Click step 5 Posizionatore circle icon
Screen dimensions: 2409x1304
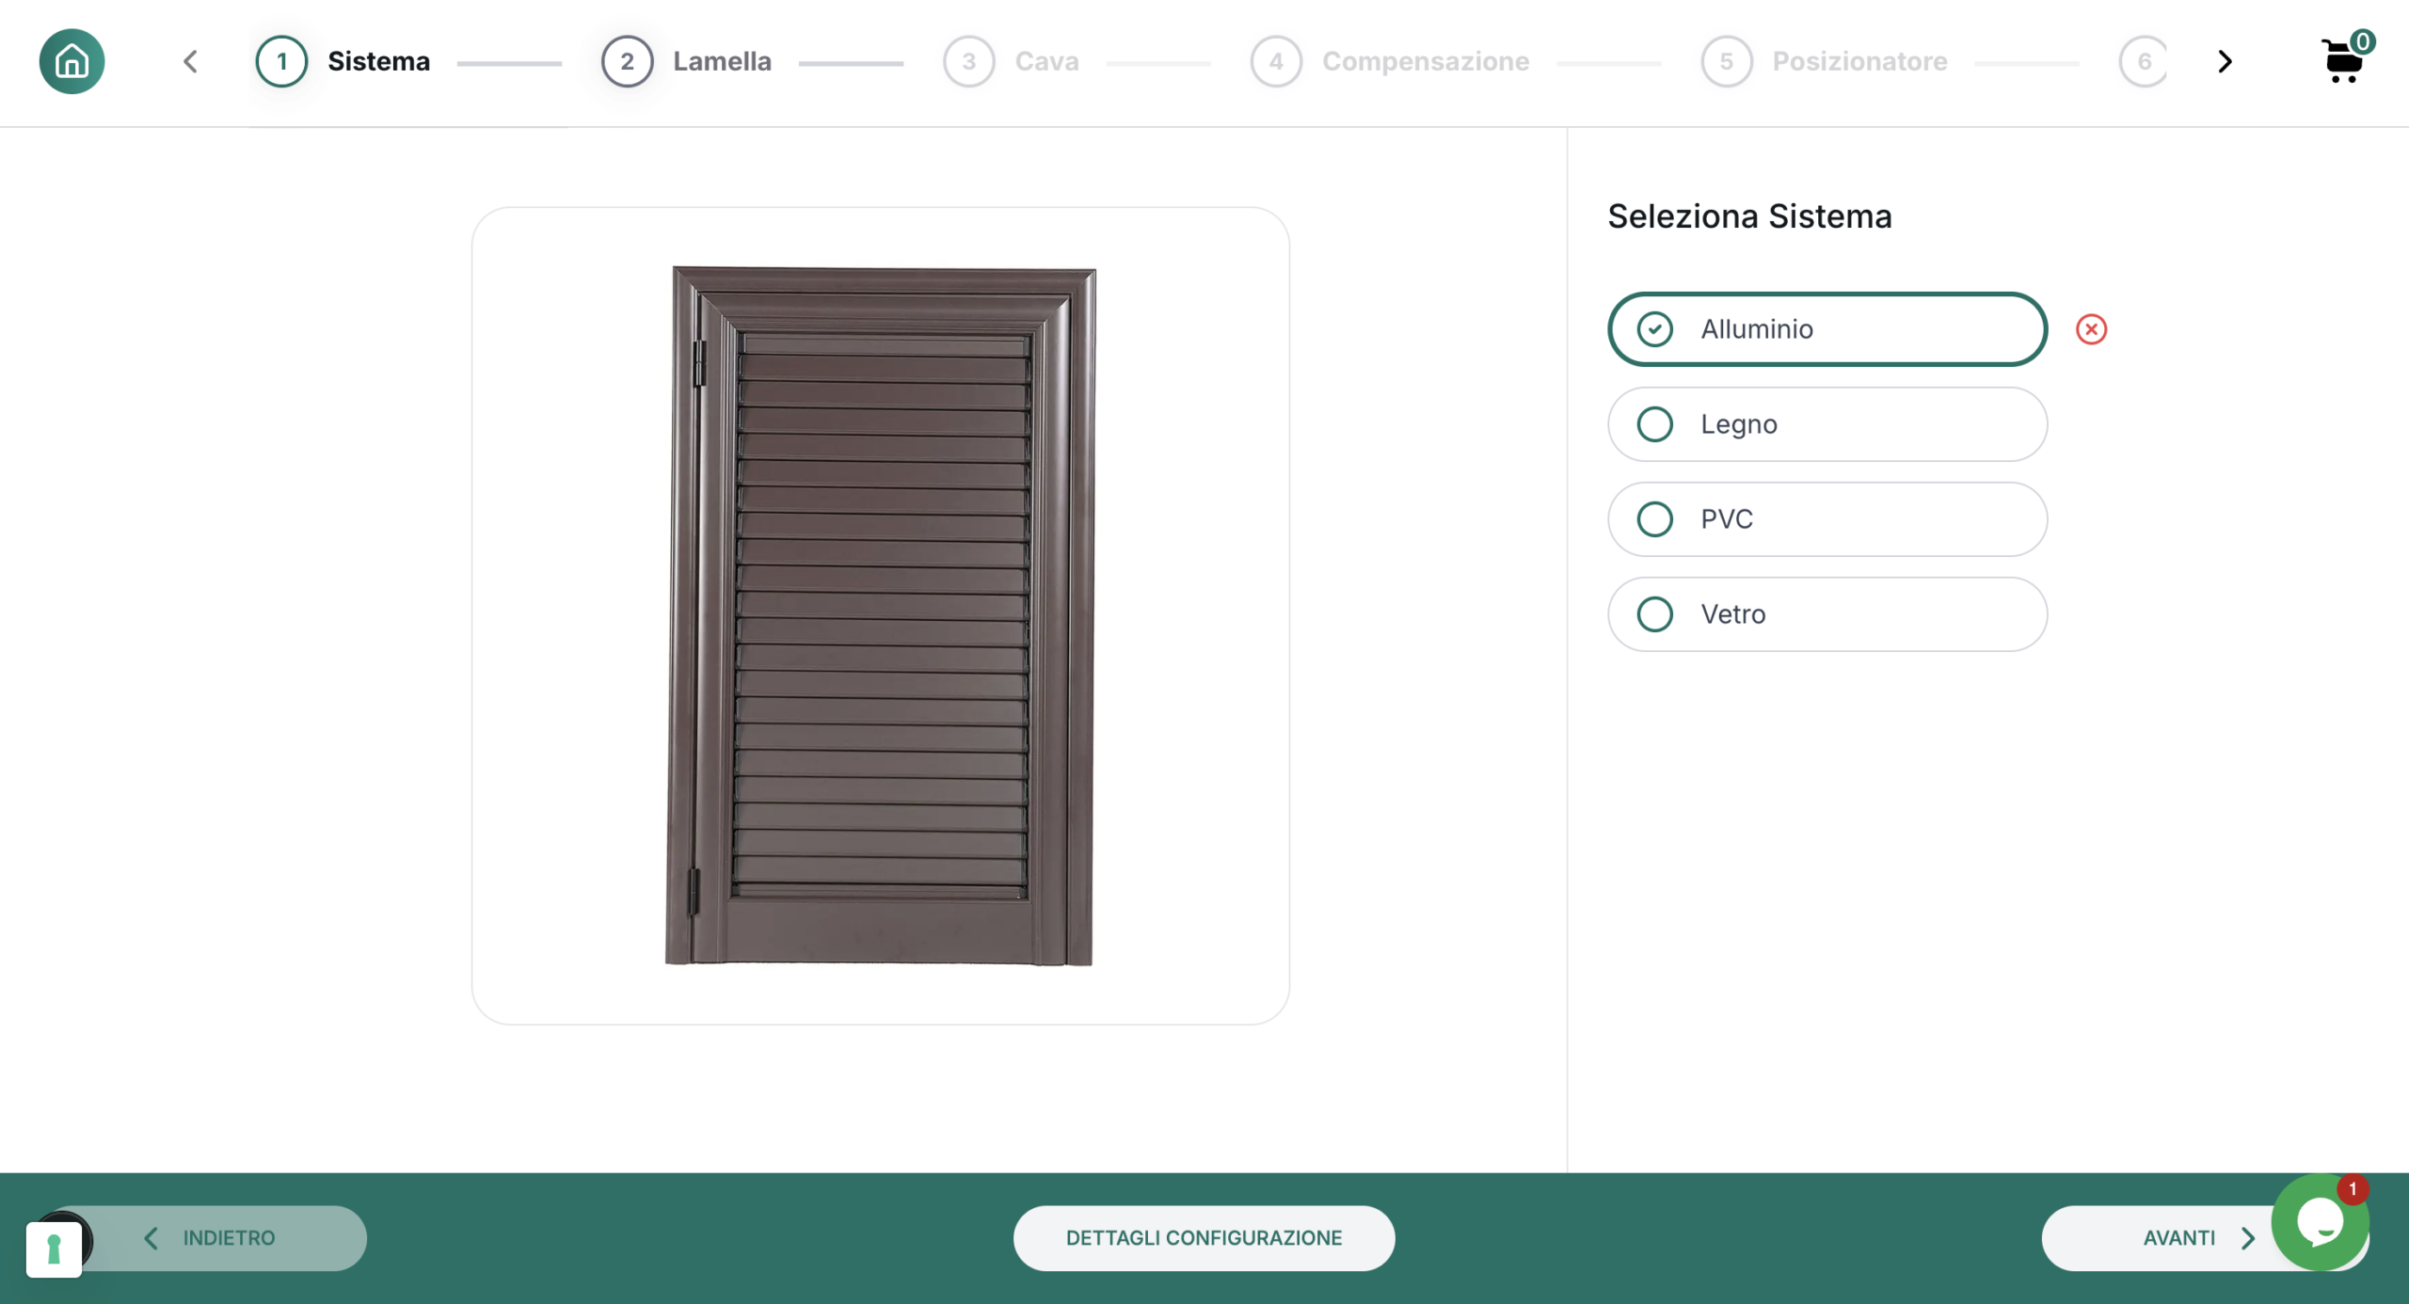pos(1727,61)
